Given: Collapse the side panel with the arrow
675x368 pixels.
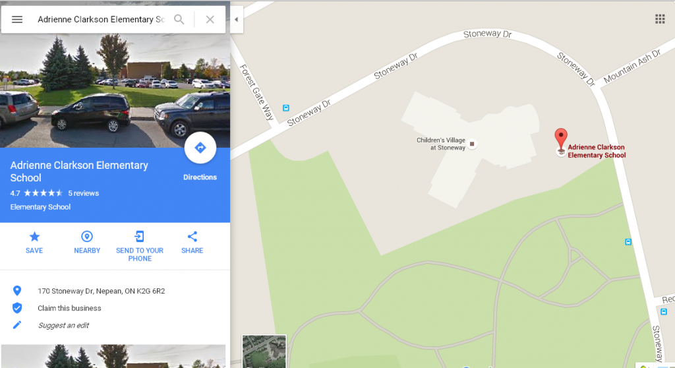Looking at the screenshot, I should coord(237,19).
